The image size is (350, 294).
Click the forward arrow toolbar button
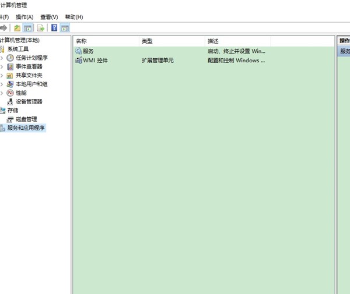(x=3, y=27)
